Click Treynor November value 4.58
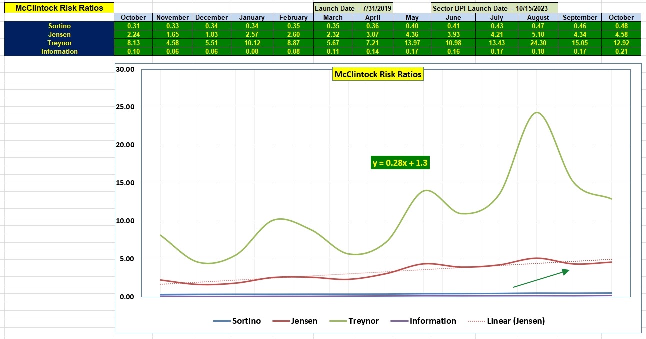This screenshot has width=646, height=339. click(x=172, y=43)
